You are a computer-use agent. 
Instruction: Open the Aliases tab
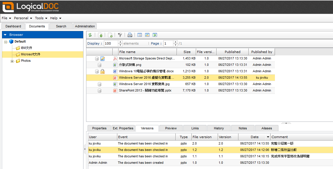pos(267,128)
